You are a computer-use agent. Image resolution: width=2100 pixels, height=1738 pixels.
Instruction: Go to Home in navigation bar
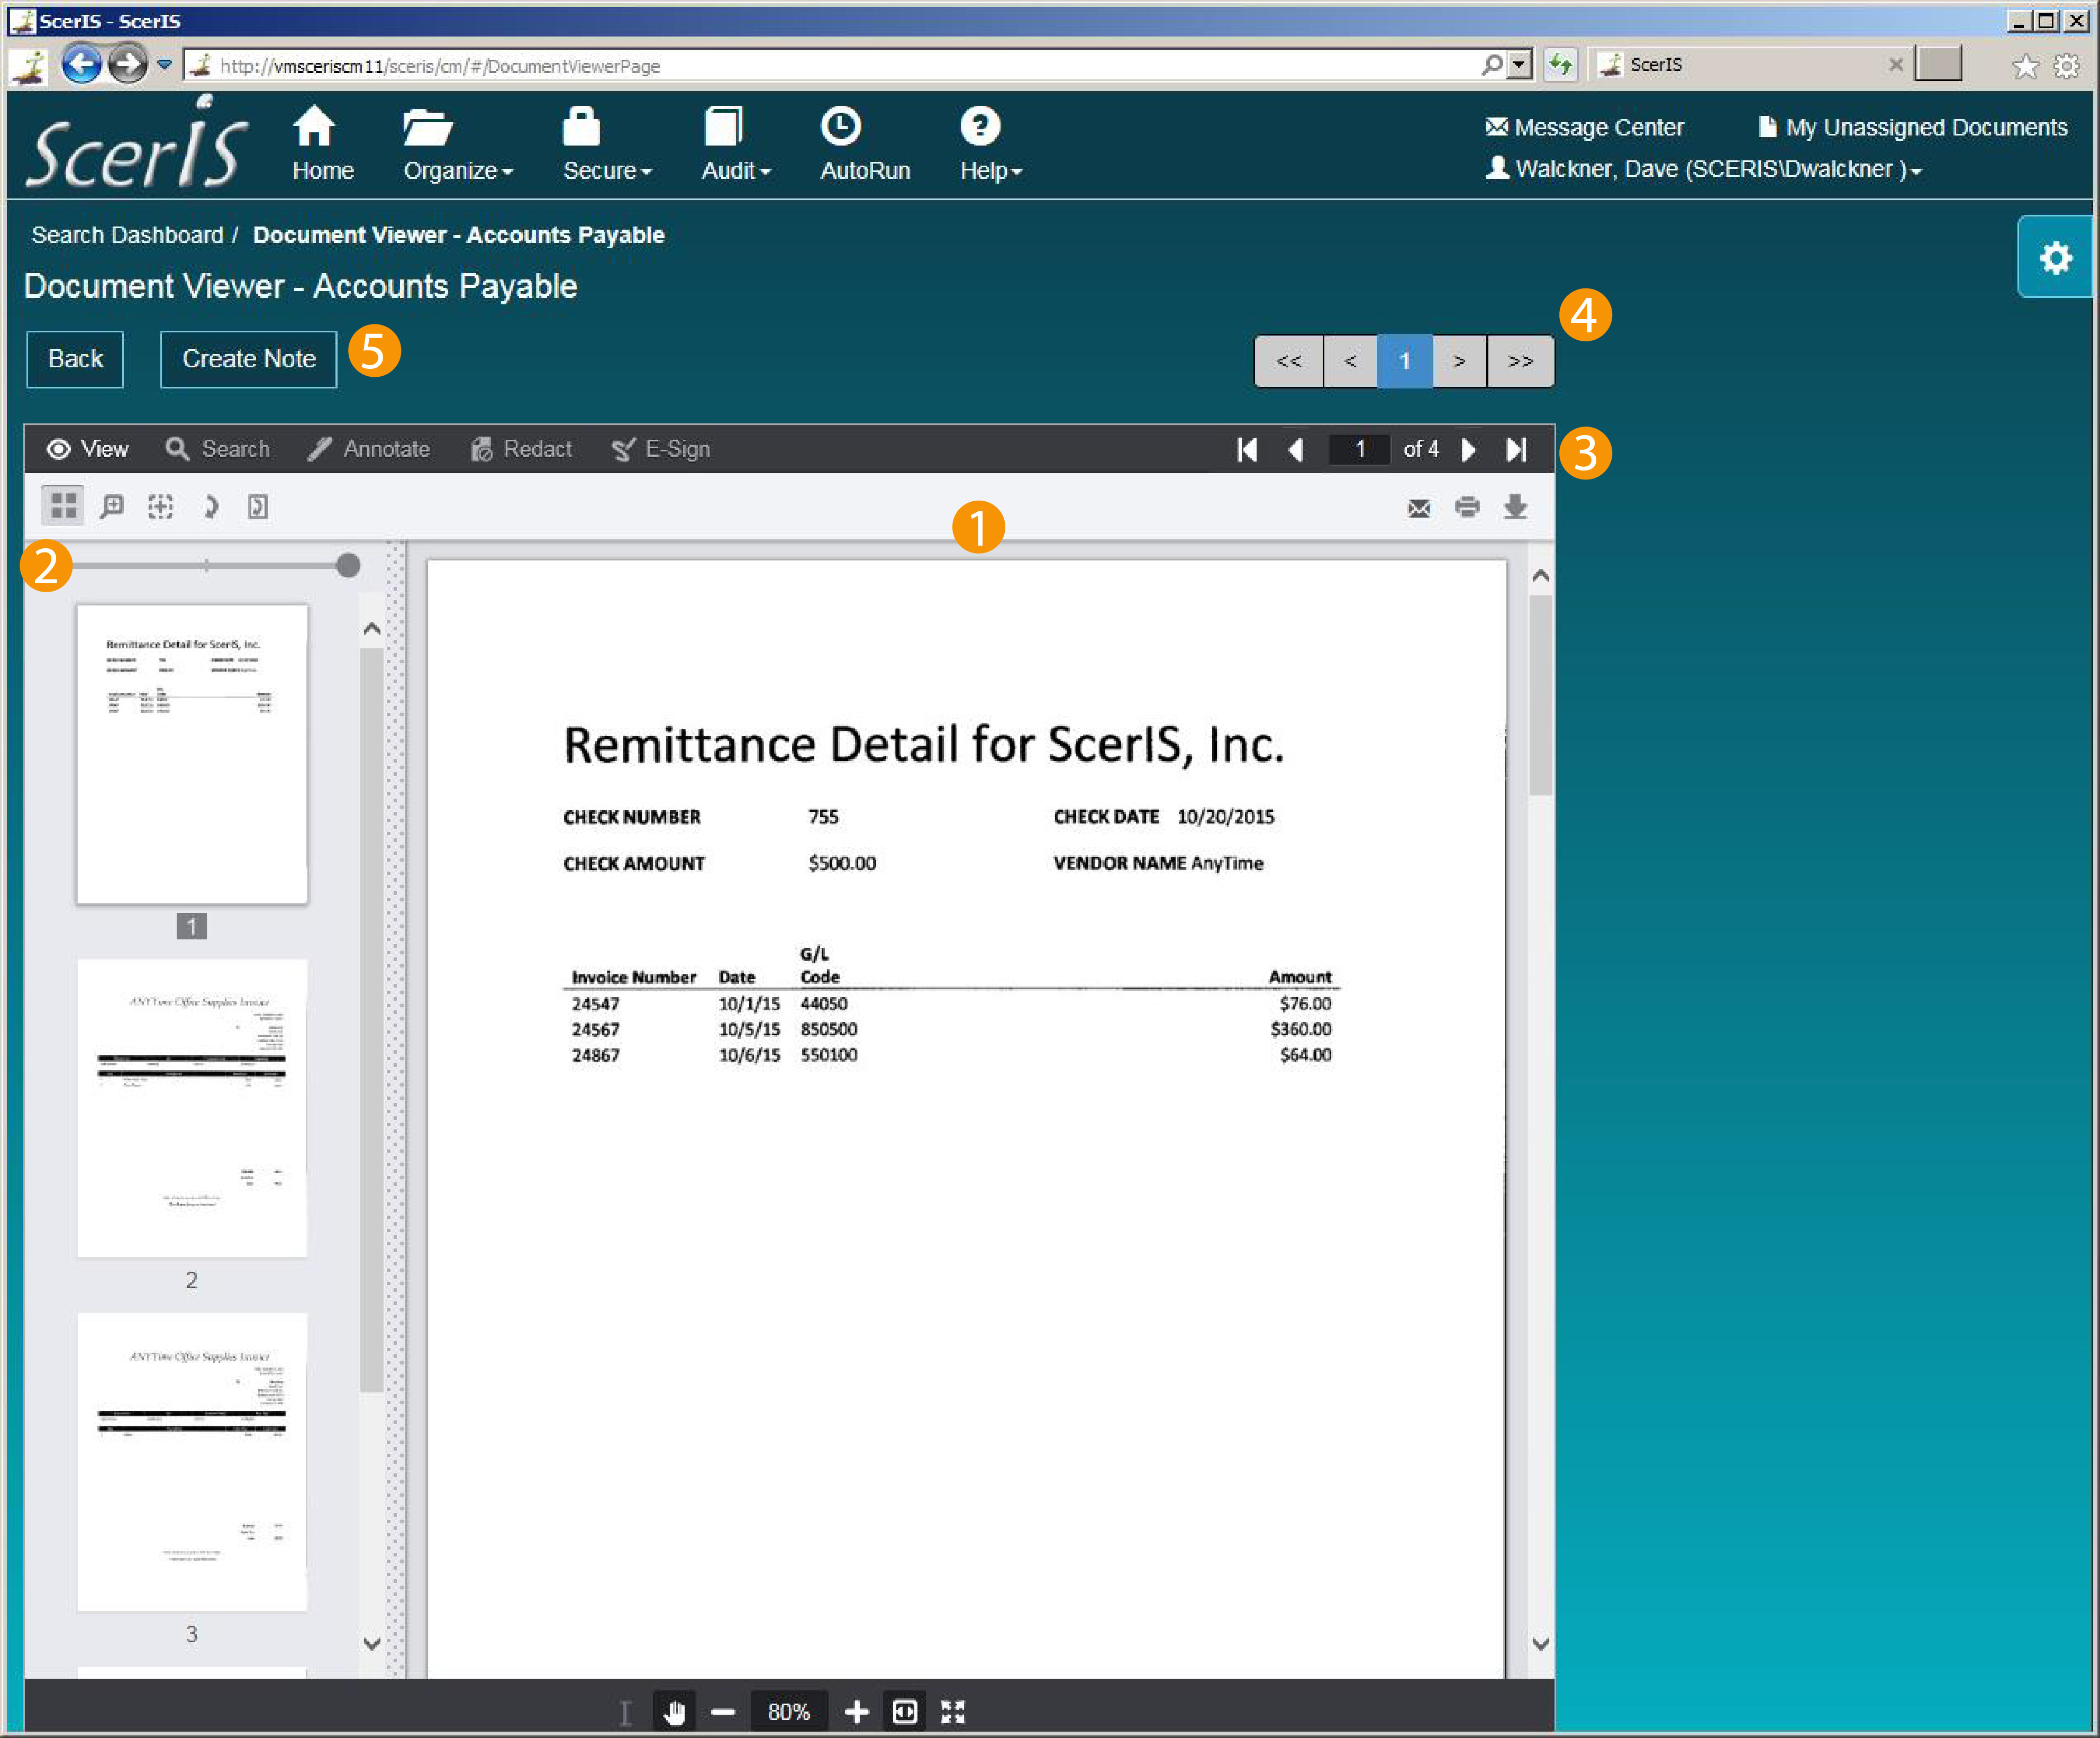coord(322,144)
